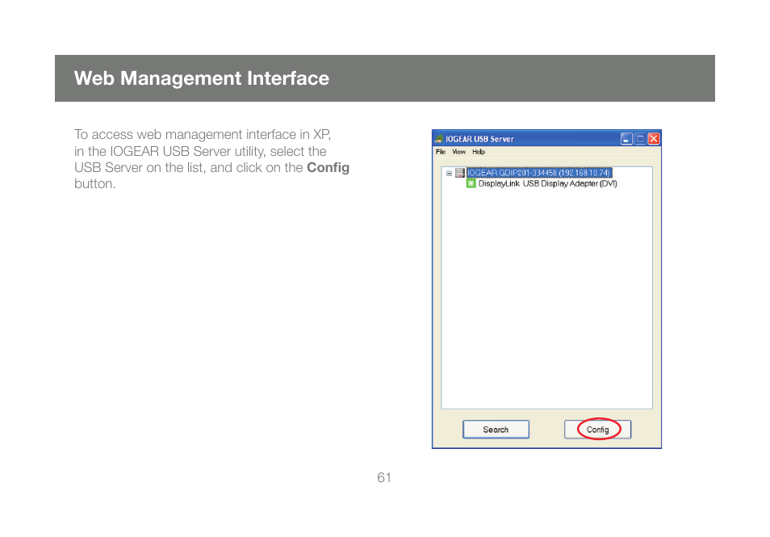Screen dimensions: 770x537
Task: Click the server device icon in the tree
Action: coord(459,173)
